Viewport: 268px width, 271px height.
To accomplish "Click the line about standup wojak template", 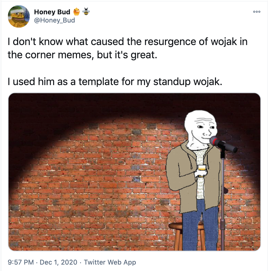I will pyautogui.click(x=115, y=82).
